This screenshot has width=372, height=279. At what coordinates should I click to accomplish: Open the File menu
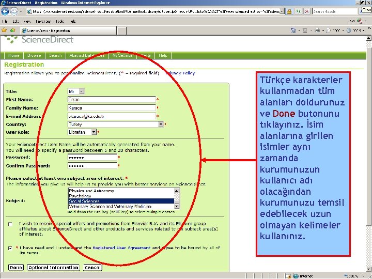pyautogui.click(x=5, y=21)
